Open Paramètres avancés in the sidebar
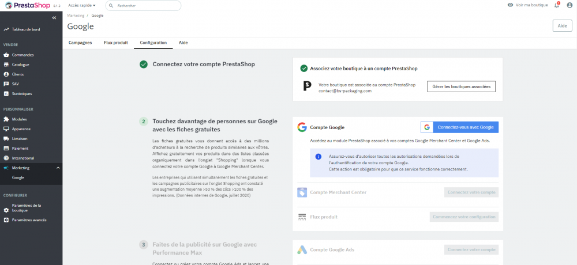577x265 pixels. coord(29,220)
